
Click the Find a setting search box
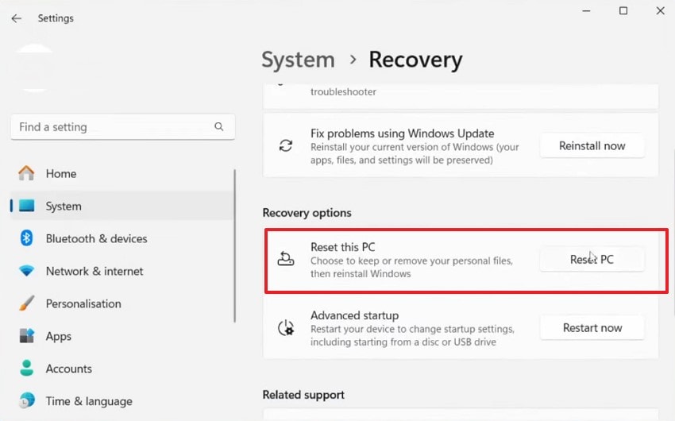click(111, 127)
